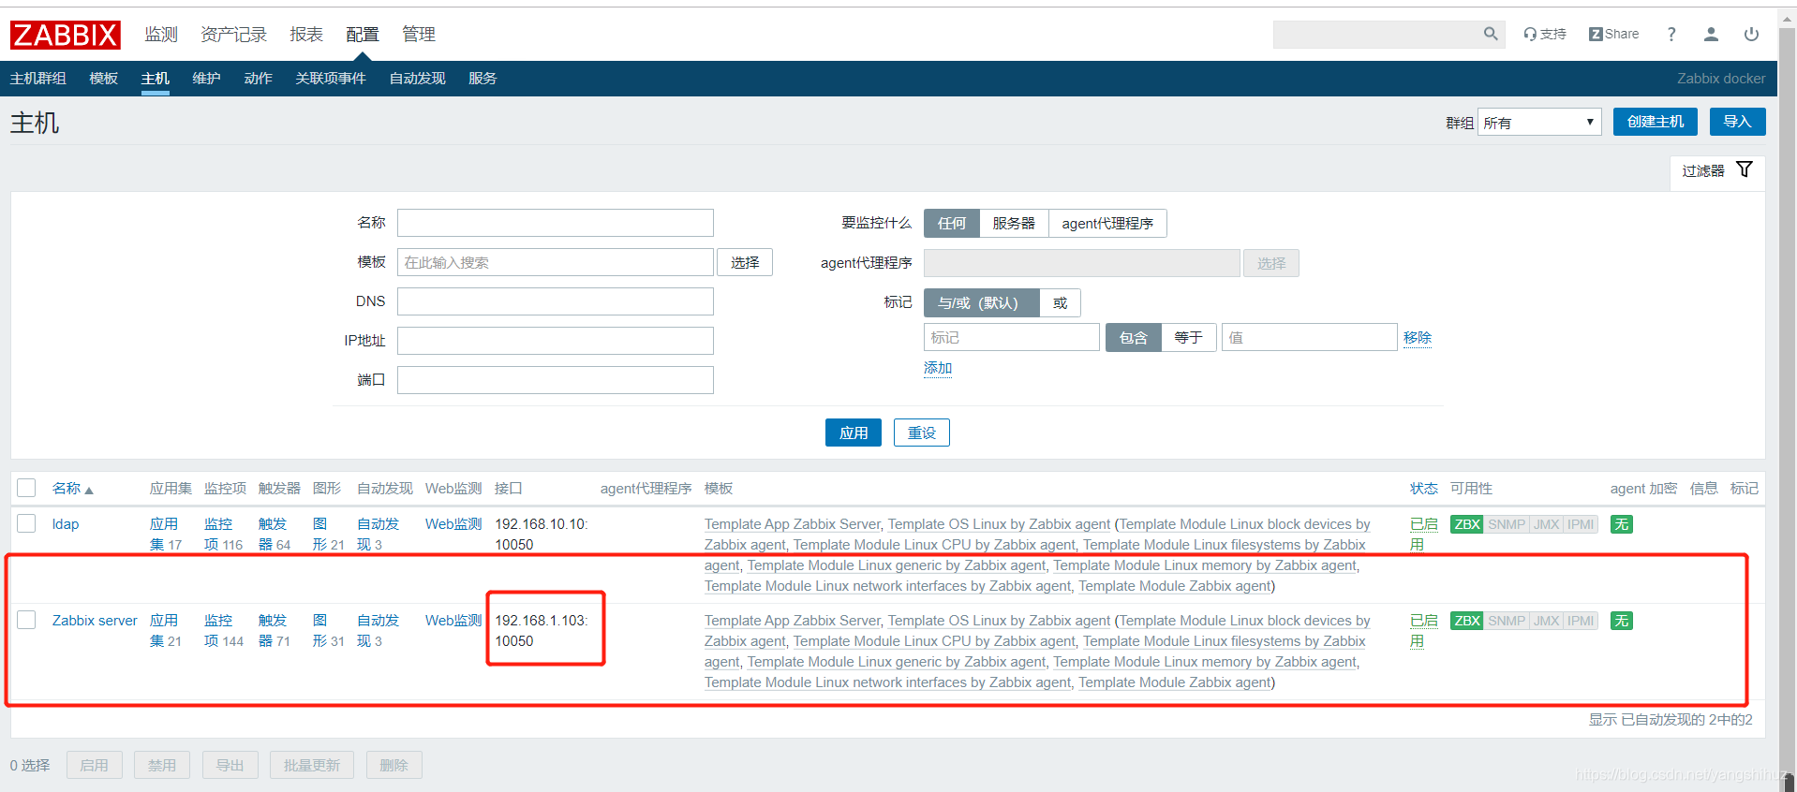Go to 维护 submenu

coord(206,79)
